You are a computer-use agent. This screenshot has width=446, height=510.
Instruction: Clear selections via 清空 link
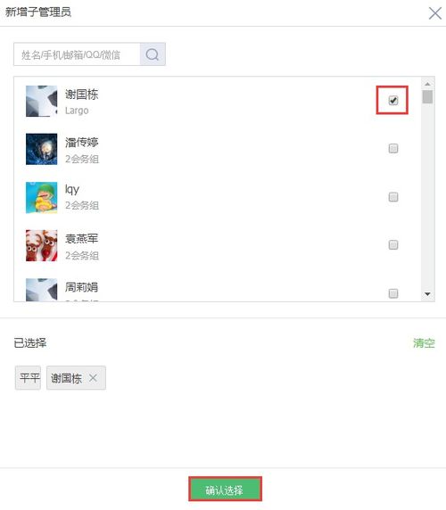[x=424, y=342]
